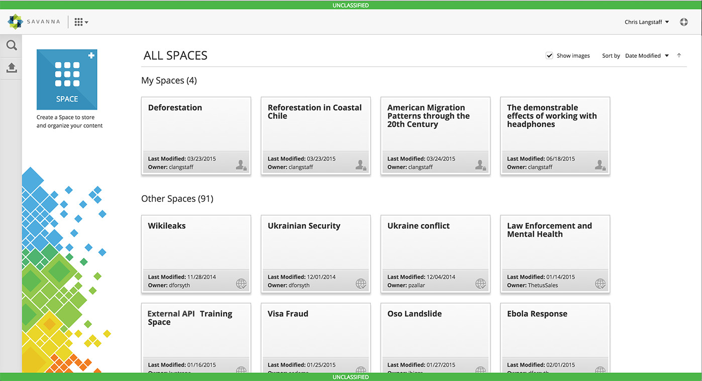702x381 pixels.
Task: Click globe icon on Wikileaks card
Action: click(x=241, y=283)
